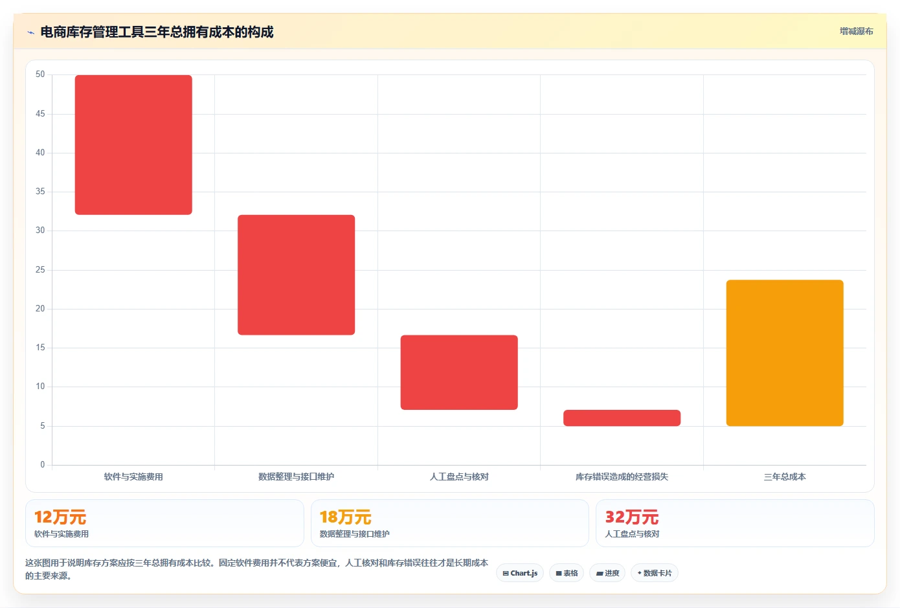The width and height of the screenshot is (900, 608).
Task: Click the 数据卡片 tag pill
Action: click(x=655, y=573)
